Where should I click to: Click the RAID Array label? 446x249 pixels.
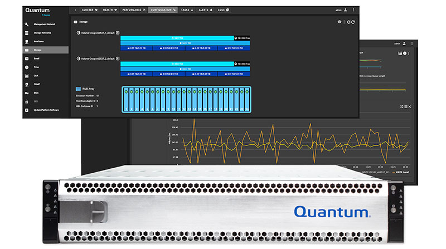tap(88, 89)
